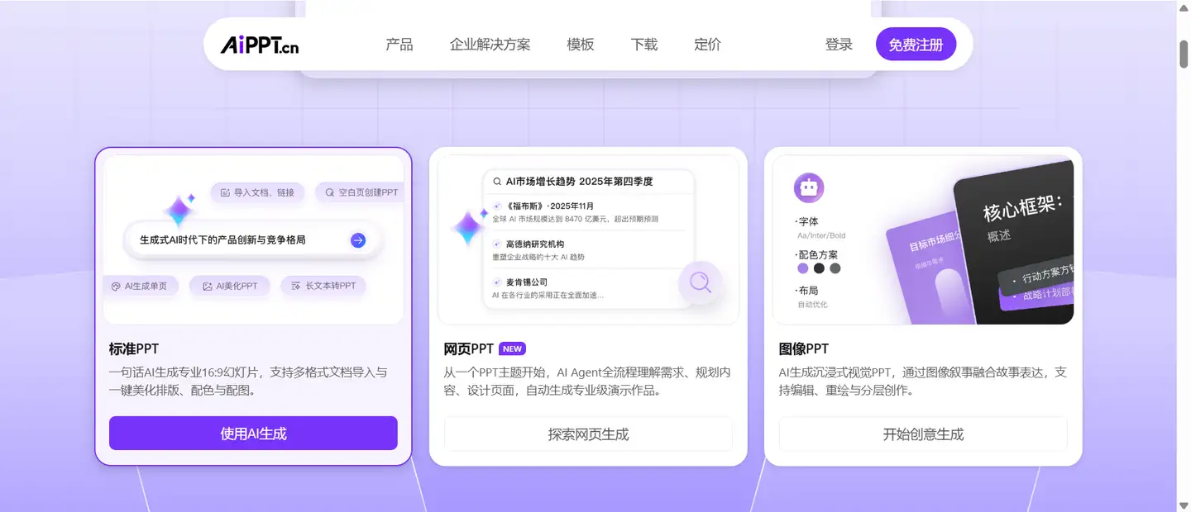Click the search icon in 空白页创建PPT chip

(x=330, y=192)
